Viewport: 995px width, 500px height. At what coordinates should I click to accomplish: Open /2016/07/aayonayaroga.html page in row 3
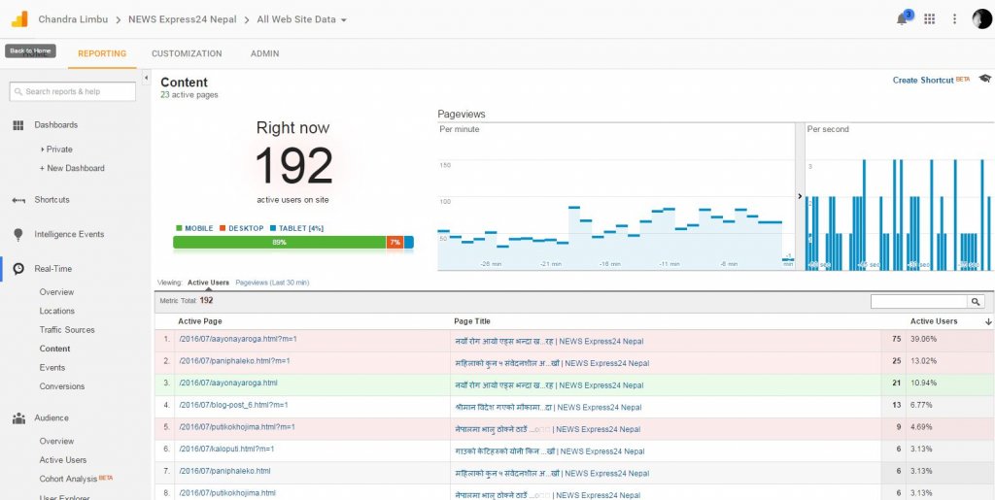pos(227,383)
